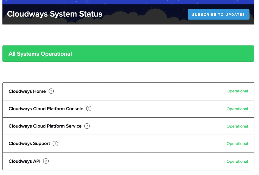
Task: Select the Cloudways API component name
Action: [25, 161]
